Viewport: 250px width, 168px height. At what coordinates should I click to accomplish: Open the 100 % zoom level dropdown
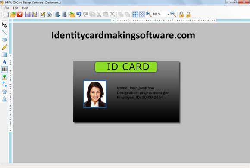[168, 14]
